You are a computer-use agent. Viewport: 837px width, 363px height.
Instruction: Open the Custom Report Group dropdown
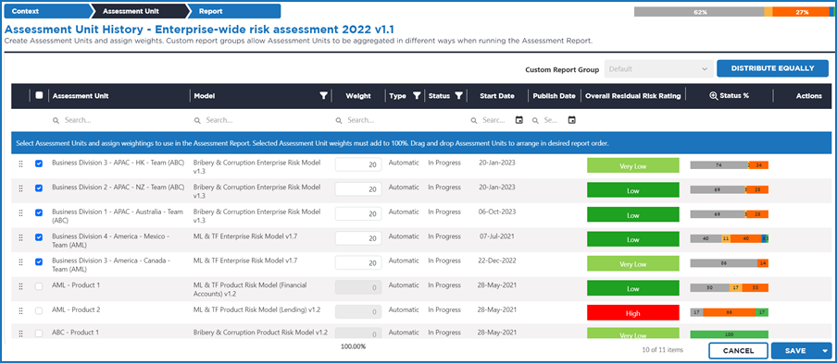pyautogui.click(x=658, y=69)
